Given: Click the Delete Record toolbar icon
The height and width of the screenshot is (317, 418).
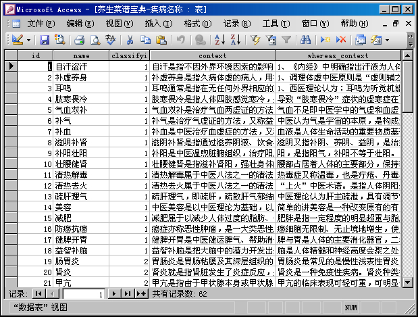Looking at the screenshot, I should [x=341, y=40].
